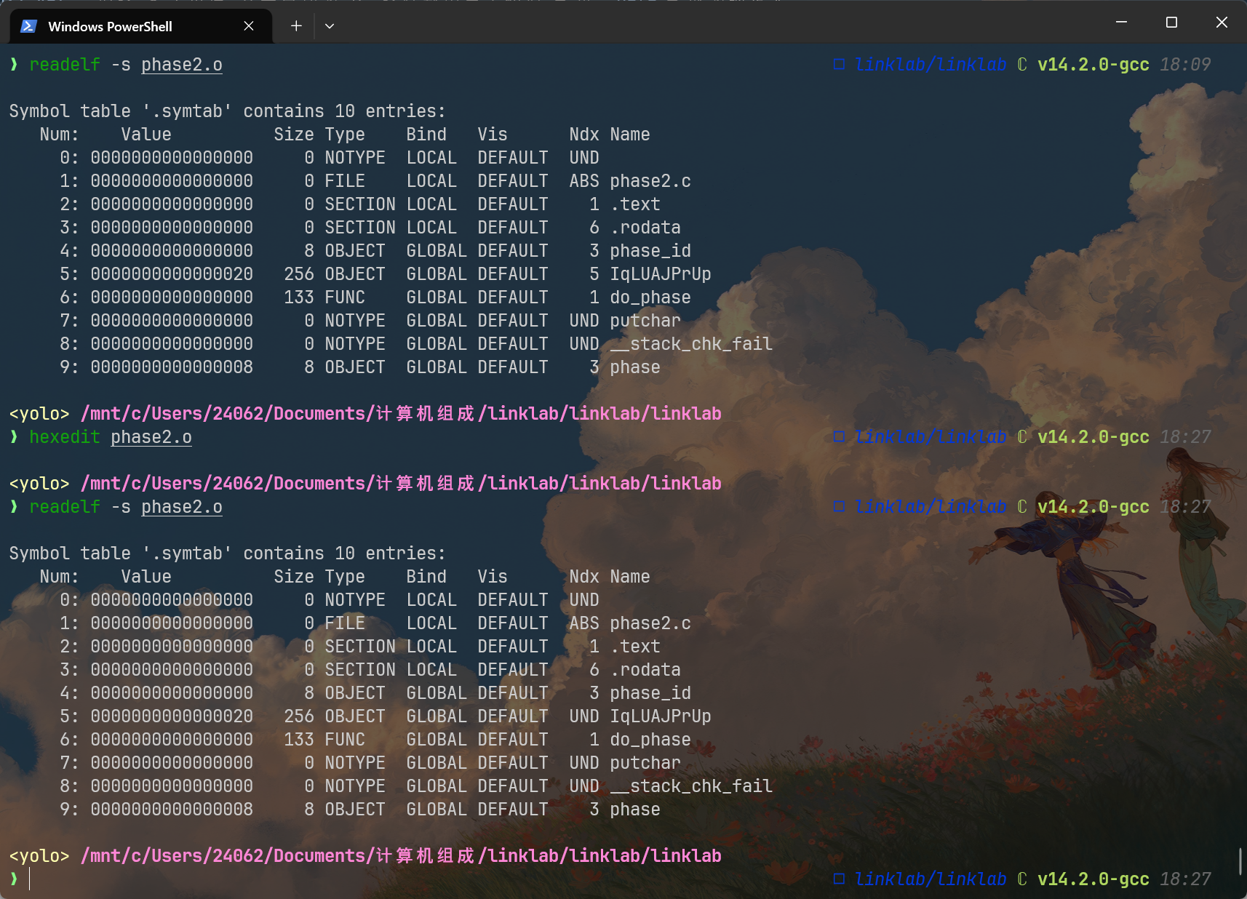Open a new terminal tab

coord(296,26)
